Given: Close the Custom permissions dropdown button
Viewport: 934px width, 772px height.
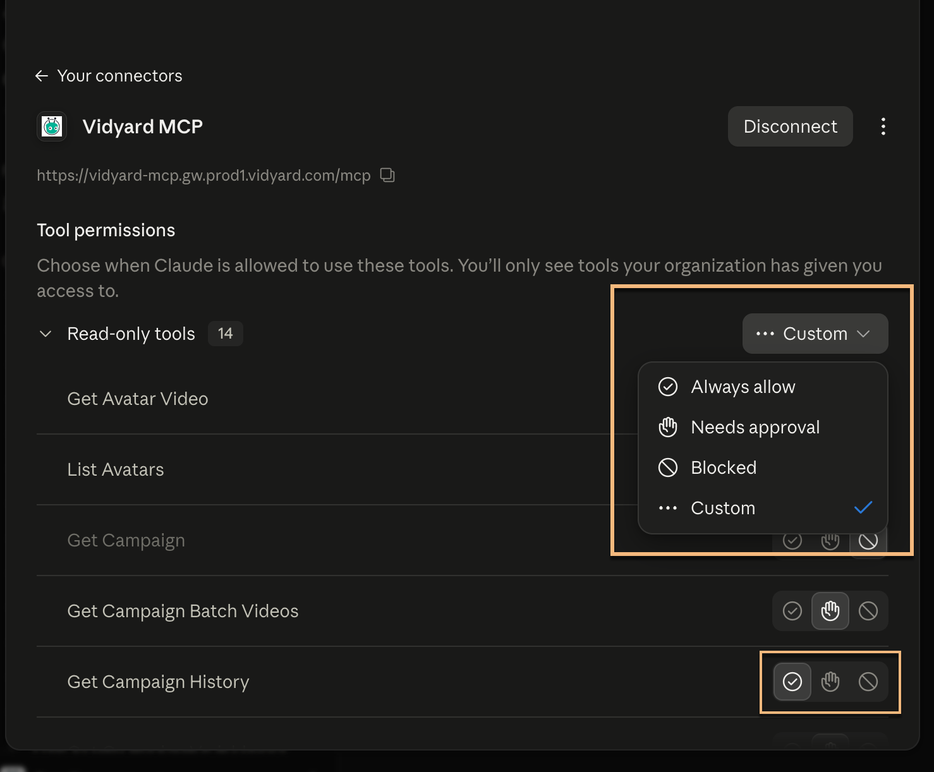Looking at the screenshot, I should click(x=815, y=334).
